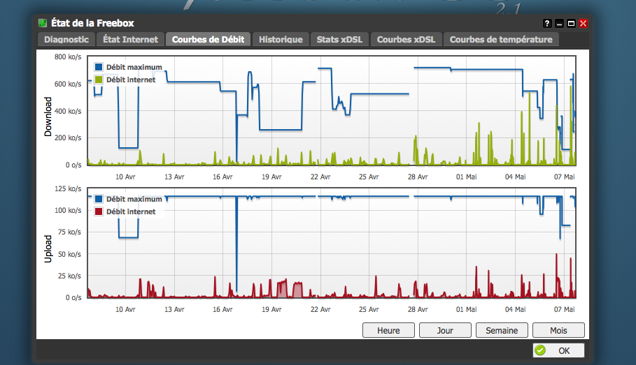636x365 pixels.
Task: Click green Débit internet swatch in Download legend
Action: click(x=99, y=80)
